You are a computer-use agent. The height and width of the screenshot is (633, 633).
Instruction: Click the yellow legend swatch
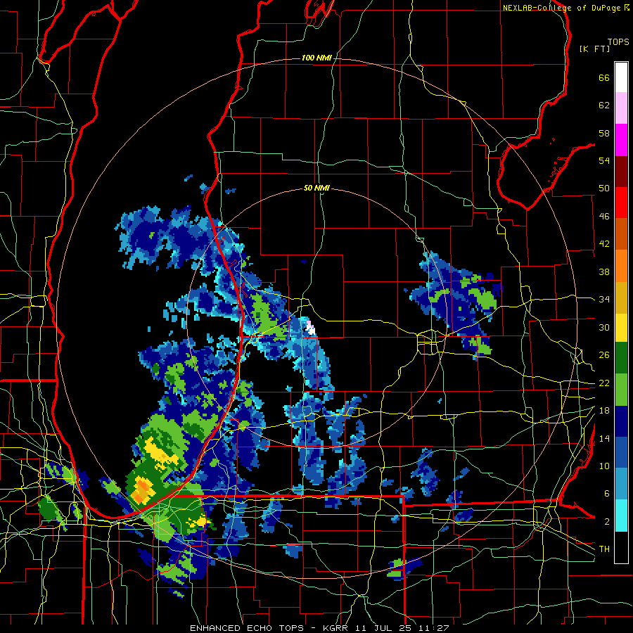(621, 328)
